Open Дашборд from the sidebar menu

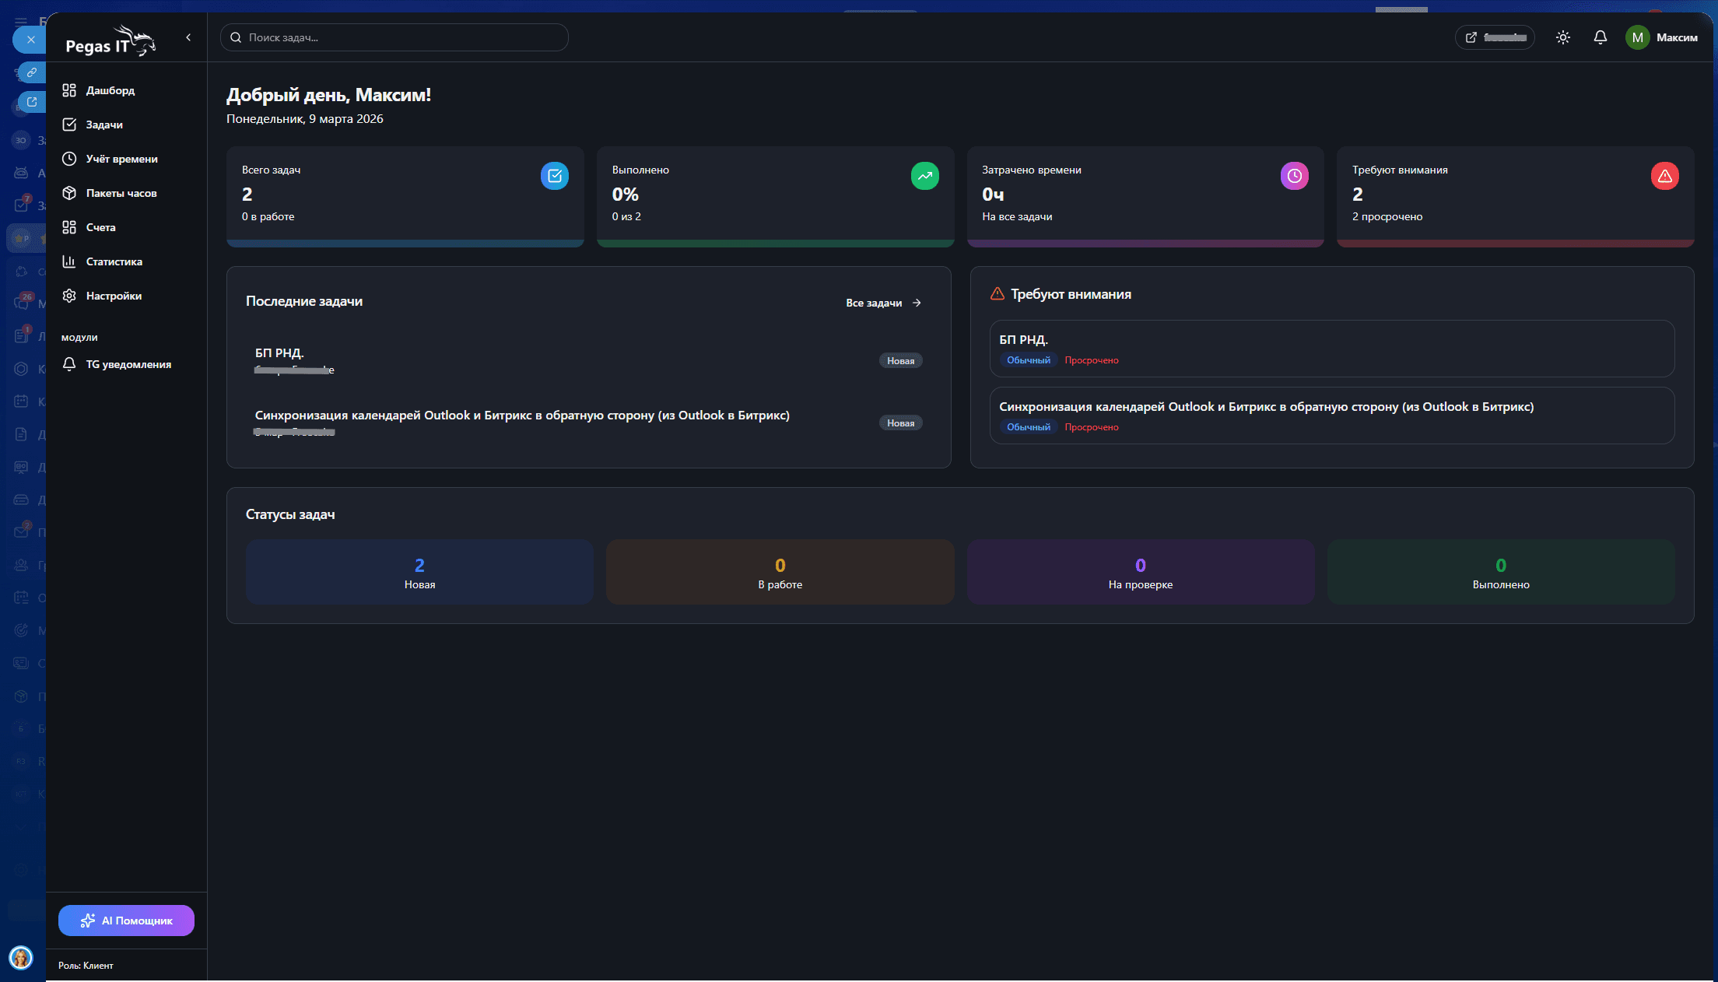pyautogui.click(x=69, y=90)
